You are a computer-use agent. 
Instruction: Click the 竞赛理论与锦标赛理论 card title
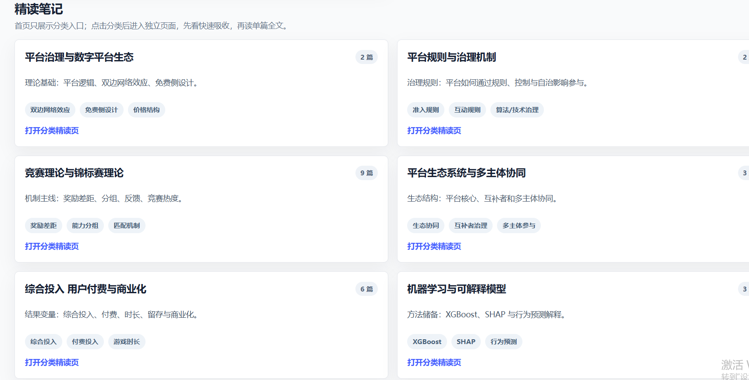pos(74,173)
